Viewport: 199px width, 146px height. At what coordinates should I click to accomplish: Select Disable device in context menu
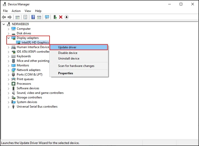[x=68, y=53]
